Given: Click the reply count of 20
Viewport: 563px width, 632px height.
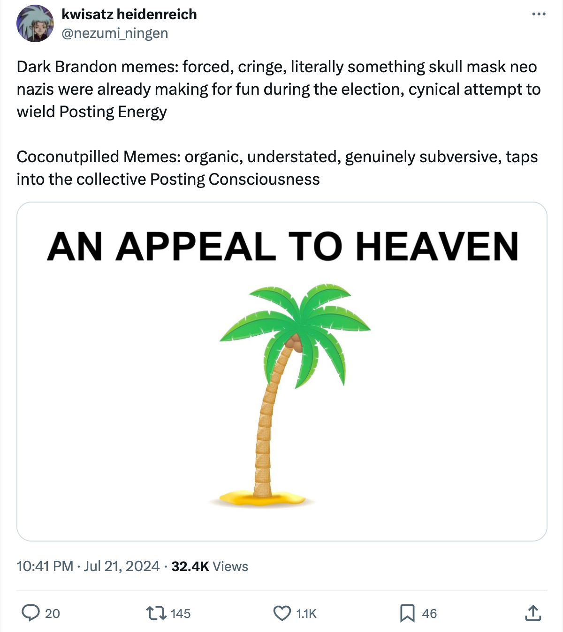Looking at the screenshot, I should pyautogui.click(x=52, y=613).
